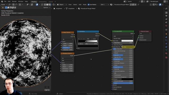This screenshot has height=95, width=169.
Task: Browse materials with sphere icon
Action: click(111, 5)
